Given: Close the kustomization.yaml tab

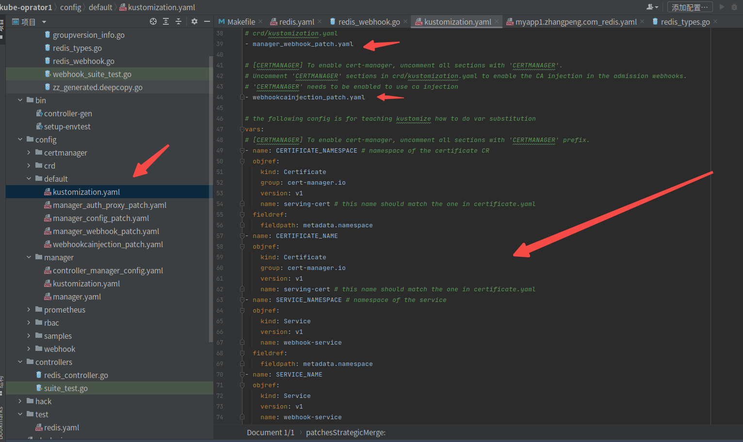Looking at the screenshot, I should point(497,21).
